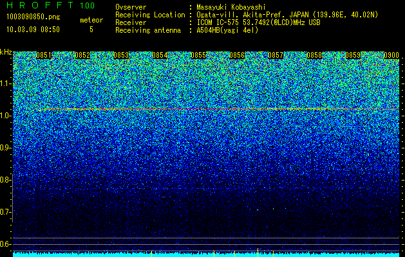
Task: Click the 1.0 frequency axis label
Action: pyautogui.click(x=5, y=116)
